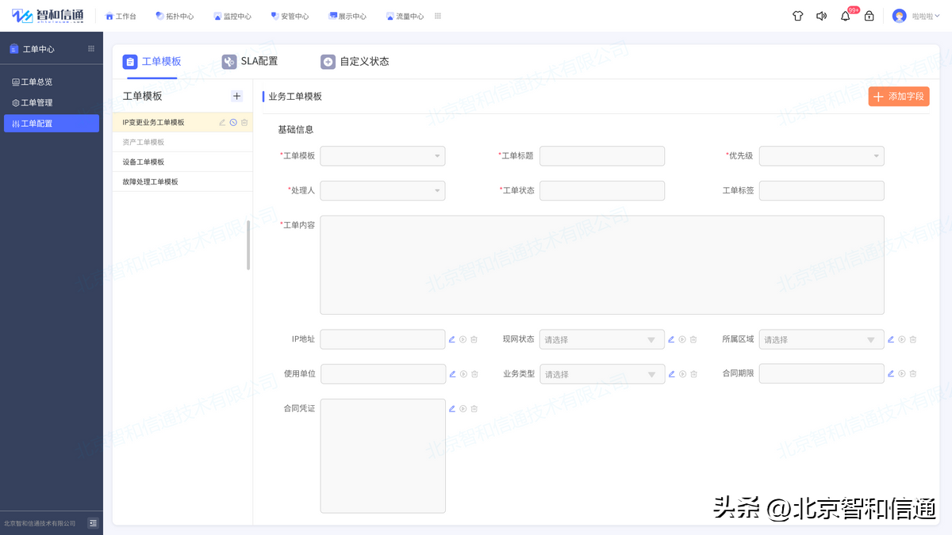Switch to the SLA配置 tab
The height and width of the screenshot is (535, 952).
(x=250, y=61)
